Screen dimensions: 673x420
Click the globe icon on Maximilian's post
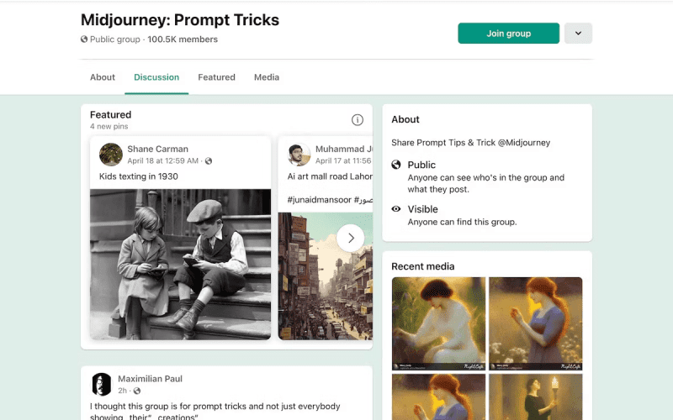[x=137, y=391]
